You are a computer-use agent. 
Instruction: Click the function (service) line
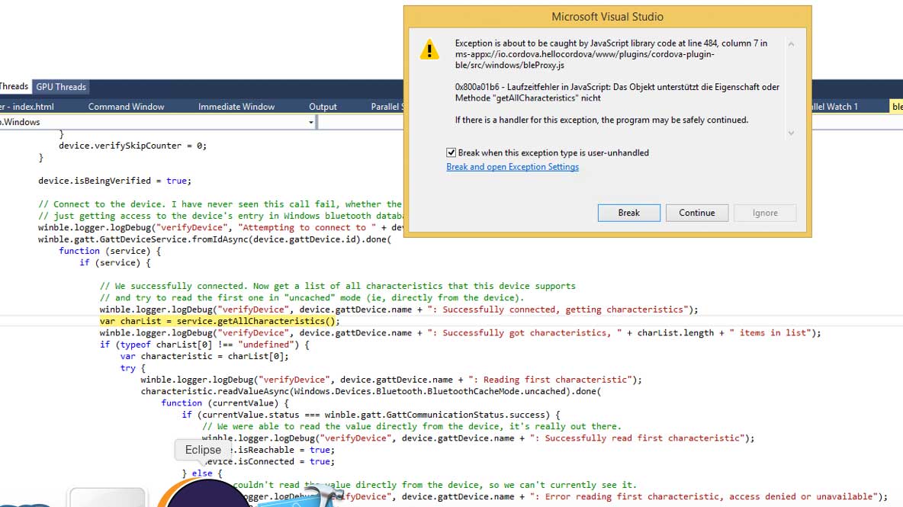point(109,251)
